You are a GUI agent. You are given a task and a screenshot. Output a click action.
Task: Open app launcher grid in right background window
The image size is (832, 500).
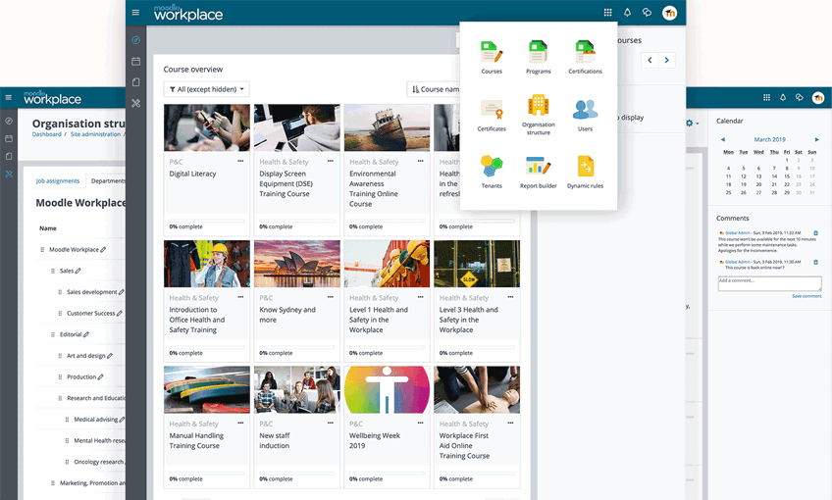pyautogui.click(x=766, y=98)
